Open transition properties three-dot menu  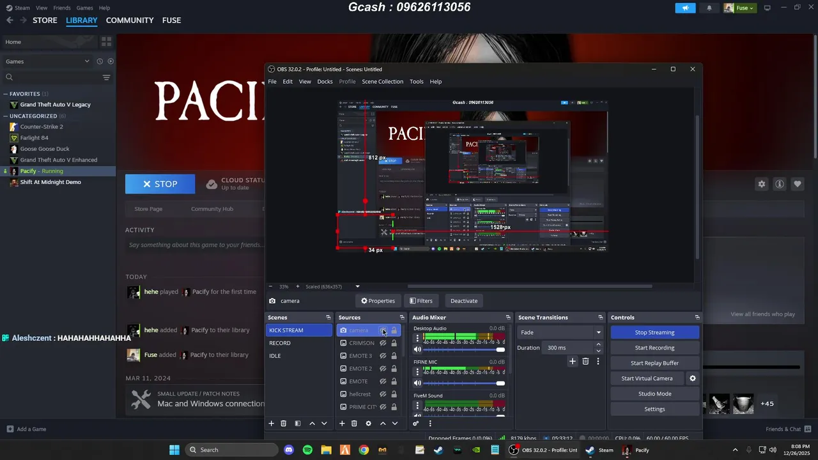[598, 361]
